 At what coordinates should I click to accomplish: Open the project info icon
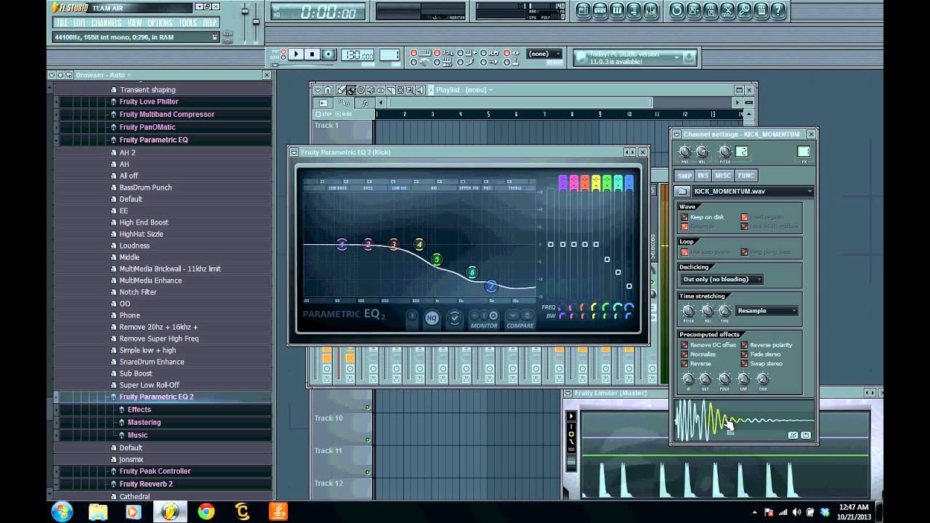pos(761,10)
